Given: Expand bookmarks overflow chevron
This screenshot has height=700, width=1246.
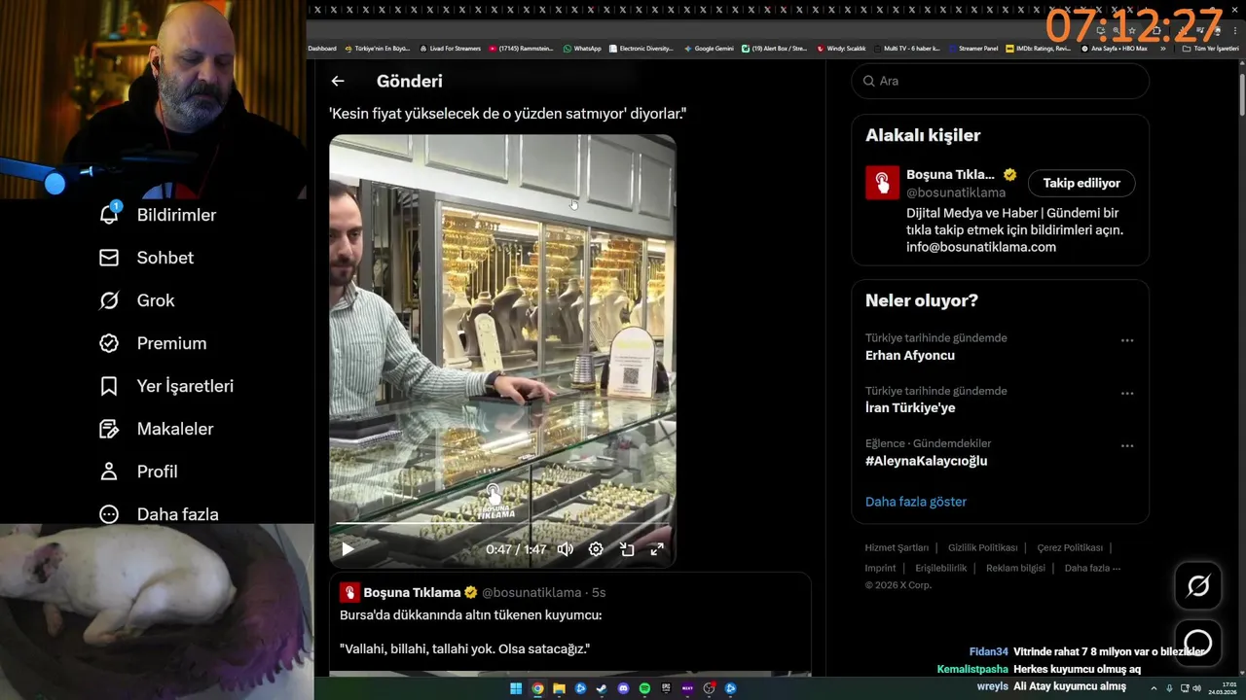Looking at the screenshot, I should point(1162,48).
